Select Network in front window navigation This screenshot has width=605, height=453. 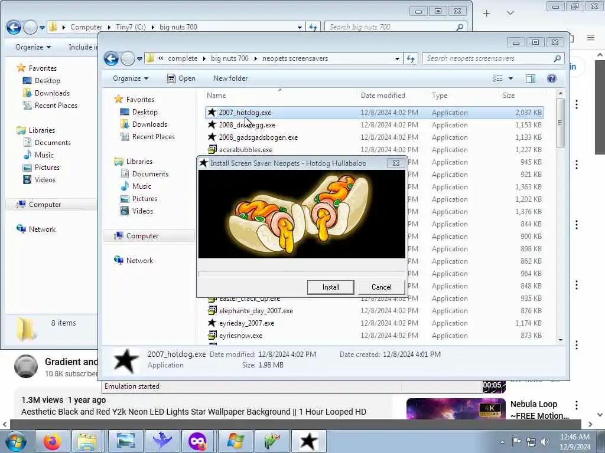tap(139, 260)
